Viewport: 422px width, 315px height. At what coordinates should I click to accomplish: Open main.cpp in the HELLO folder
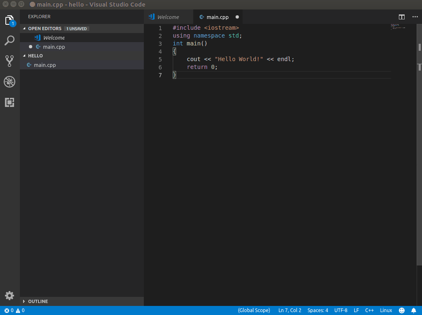pyautogui.click(x=45, y=65)
